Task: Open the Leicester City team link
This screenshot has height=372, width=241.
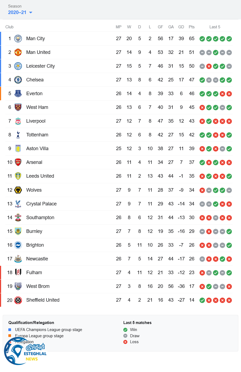Action: [40, 66]
